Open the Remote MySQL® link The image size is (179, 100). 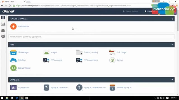point(124,87)
